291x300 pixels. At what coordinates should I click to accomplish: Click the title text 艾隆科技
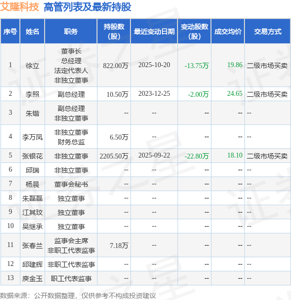pyautogui.click(x=19, y=7)
